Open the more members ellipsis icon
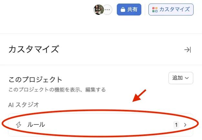Viewport: 202px width, 140px height. (x=107, y=10)
